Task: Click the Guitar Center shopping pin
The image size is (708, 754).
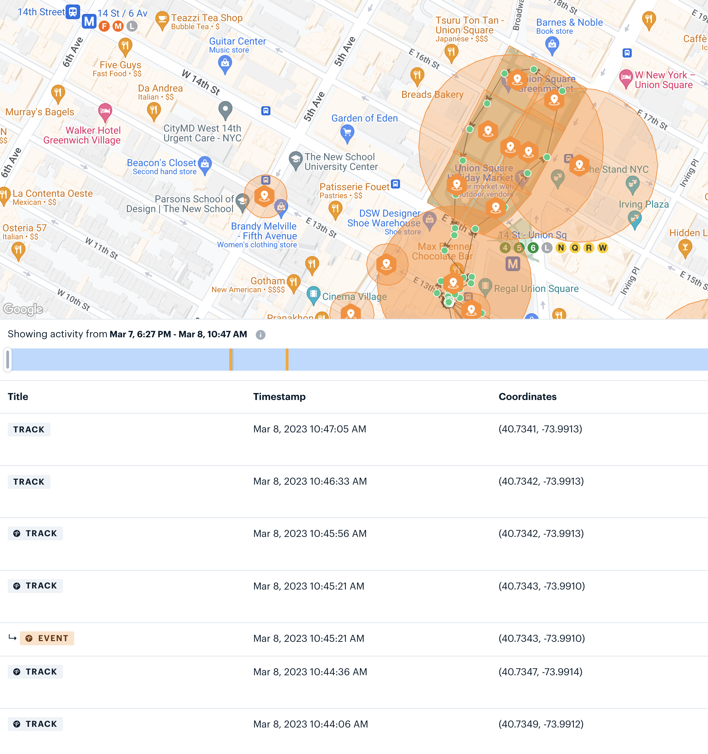Action: [225, 64]
